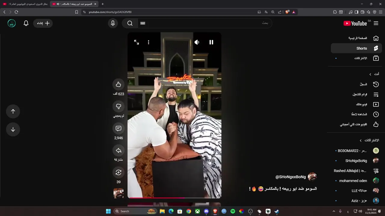This screenshot has height=216, width=385.
Task: Open the on-screen keyboard icon in search
Action: 143,23
